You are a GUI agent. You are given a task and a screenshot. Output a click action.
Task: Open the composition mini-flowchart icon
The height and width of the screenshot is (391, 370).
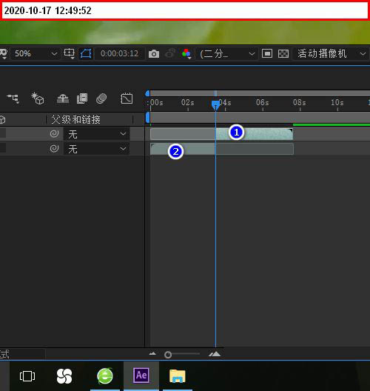(x=13, y=98)
